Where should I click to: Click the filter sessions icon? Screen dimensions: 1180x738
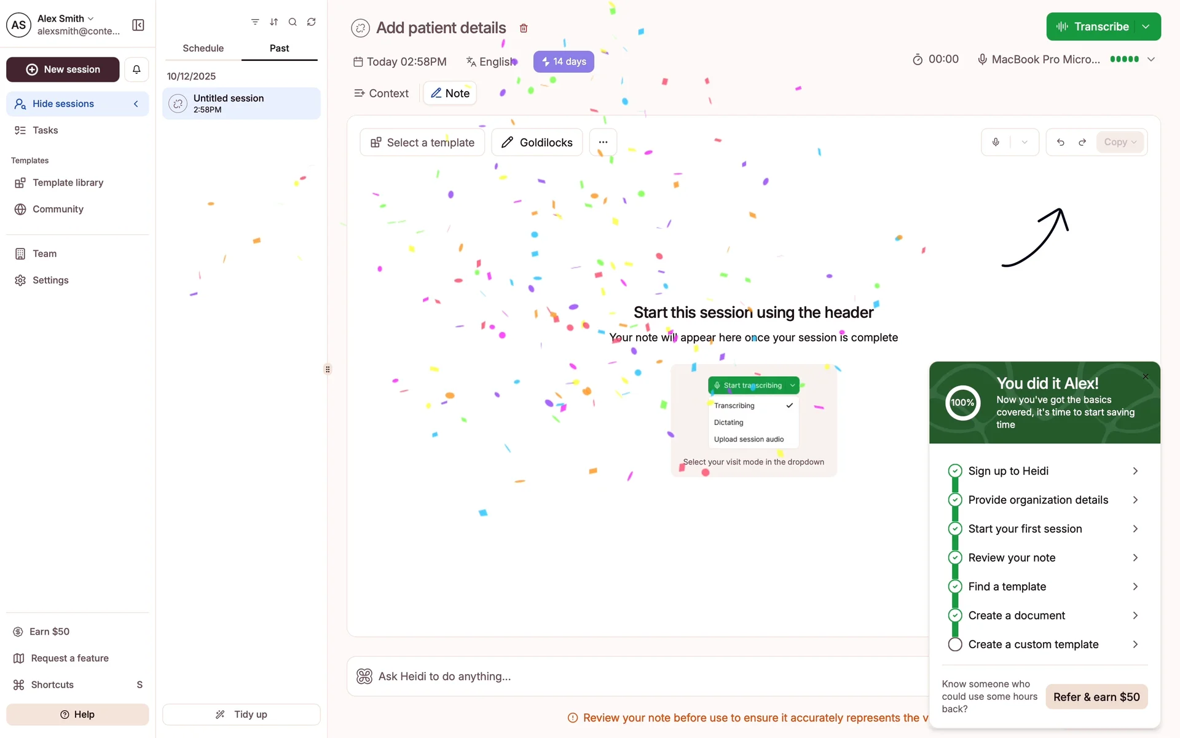[x=255, y=22]
